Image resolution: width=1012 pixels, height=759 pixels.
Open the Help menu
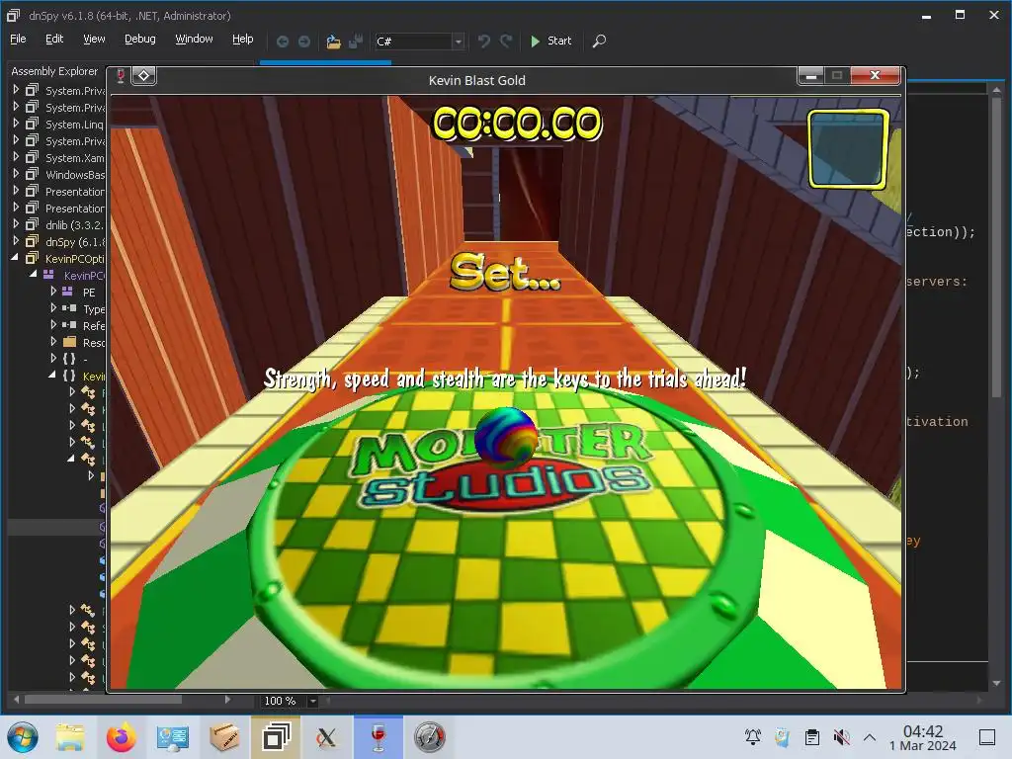tap(243, 40)
